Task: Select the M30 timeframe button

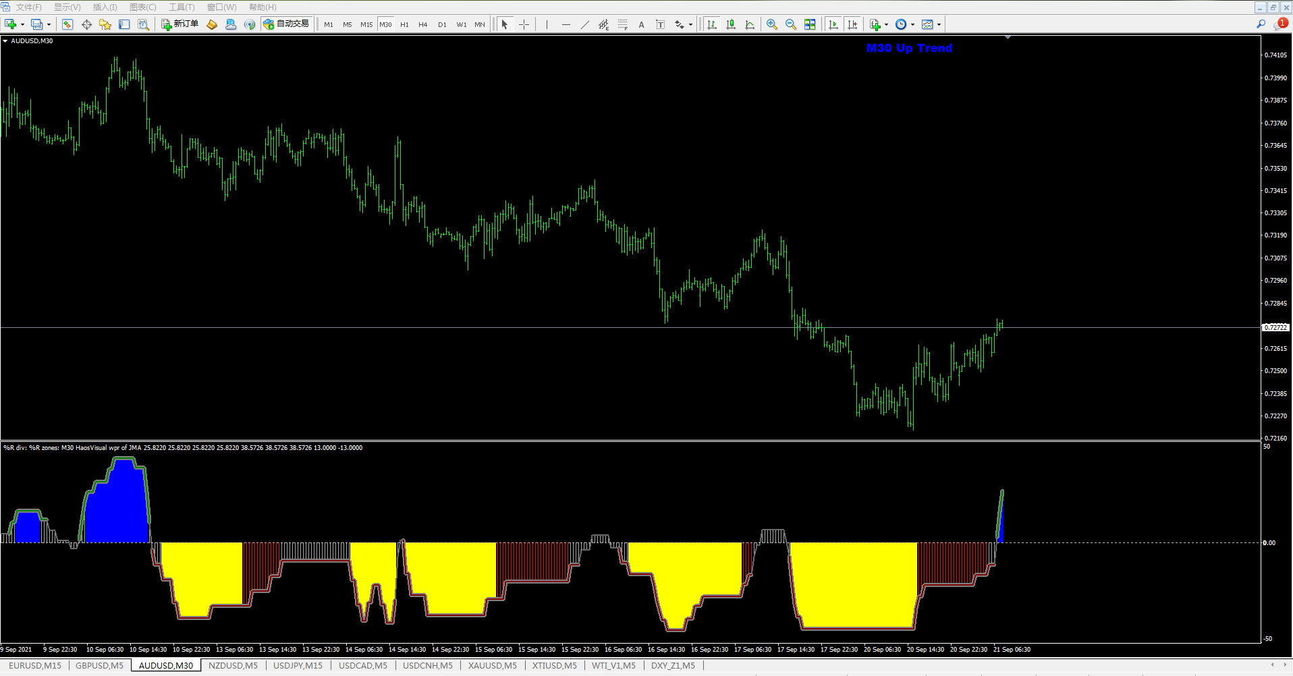Action: (x=385, y=24)
